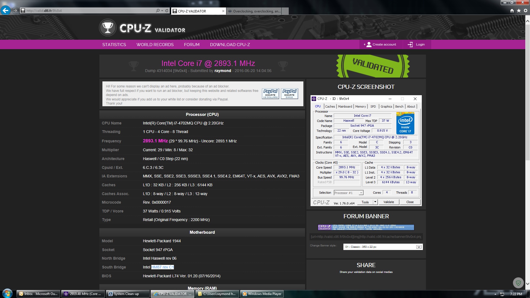Screen dimensions: 530x298
Task: Click the 2893.1 MHz frequency value
Action: 155,141
